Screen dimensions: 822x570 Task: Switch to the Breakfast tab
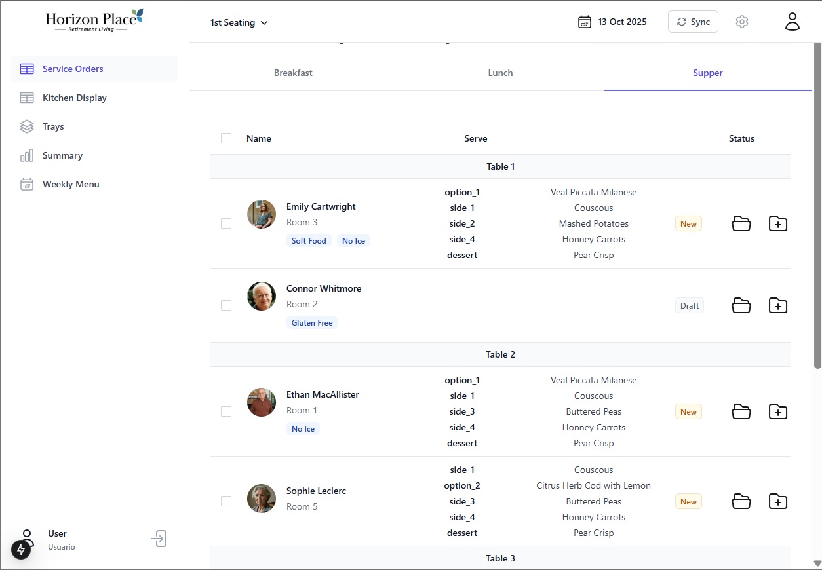(x=293, y=73)
